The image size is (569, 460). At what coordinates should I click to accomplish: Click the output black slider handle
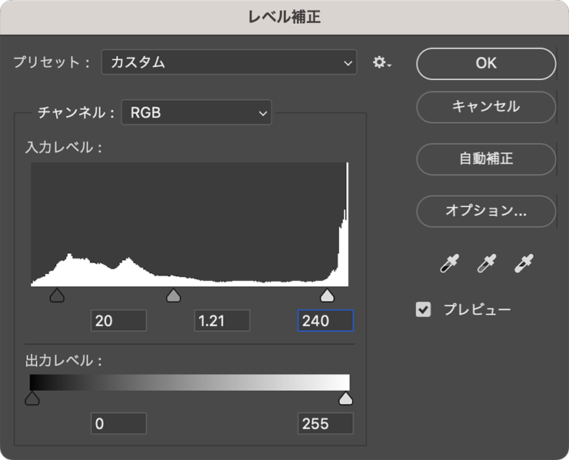click(x=32, y=398)
